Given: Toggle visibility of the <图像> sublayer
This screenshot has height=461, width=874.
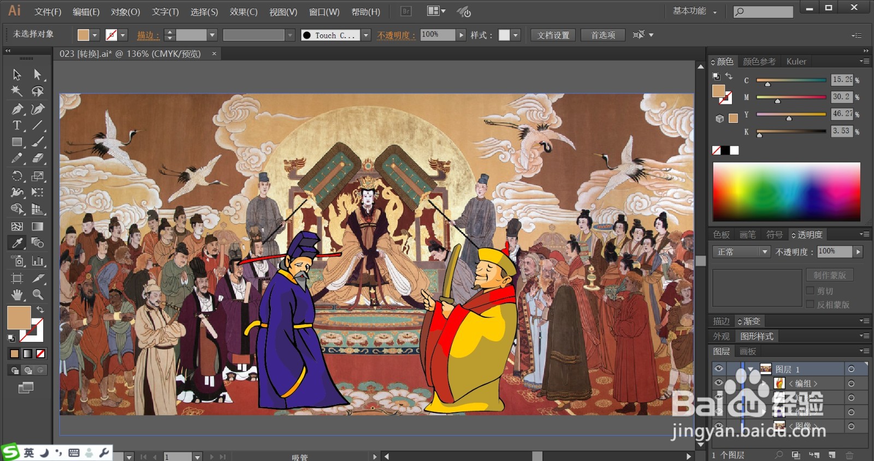Looking at the screenshot, I should pos(719,425).
